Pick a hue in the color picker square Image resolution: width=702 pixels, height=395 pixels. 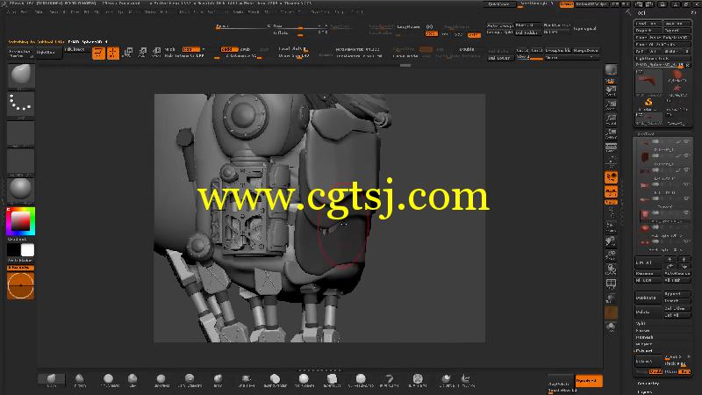pos(20,221)
